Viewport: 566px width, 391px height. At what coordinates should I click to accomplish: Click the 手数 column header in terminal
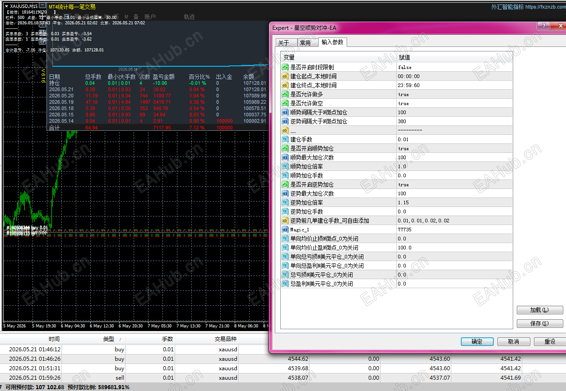167,339
